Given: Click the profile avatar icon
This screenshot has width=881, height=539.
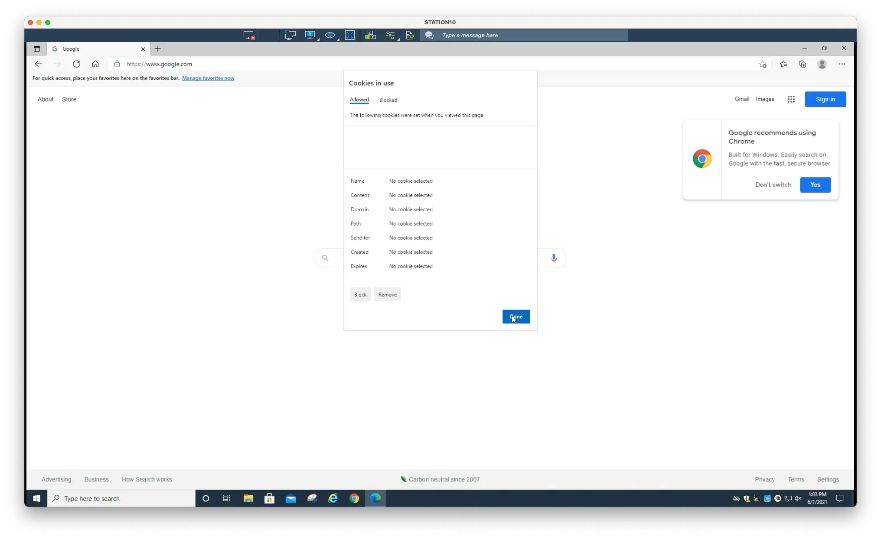Looking at the screenshot, I should pos(822,64).
